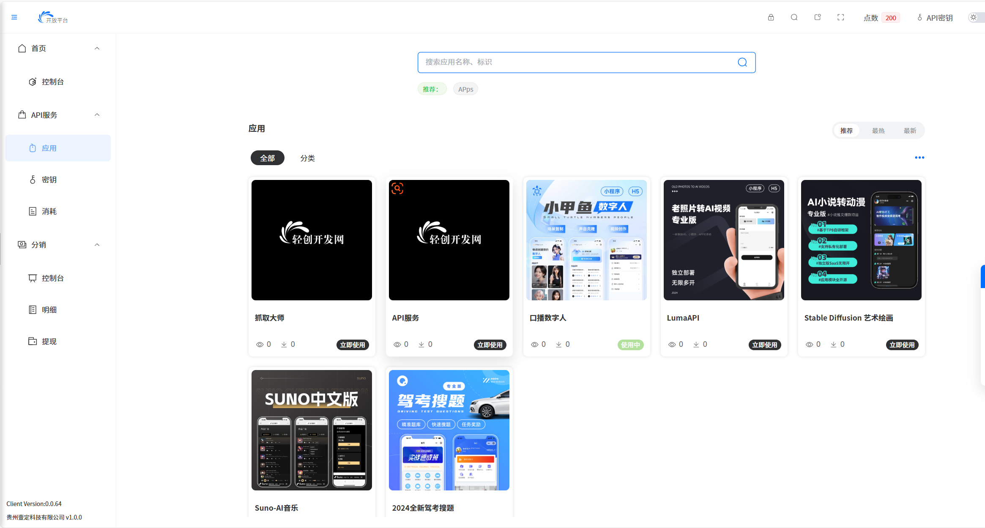The image size is (985, 528).
Task: Click the orange scan icon on API服务 image
Action: tap(397, 188)
